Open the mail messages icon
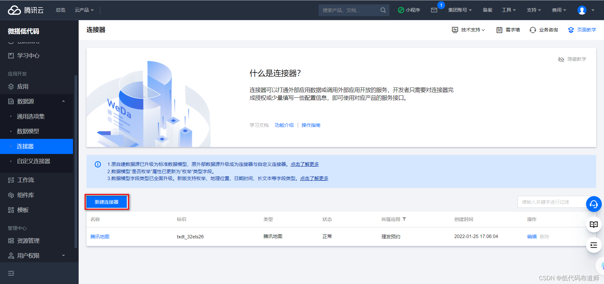 coord(434,10)
